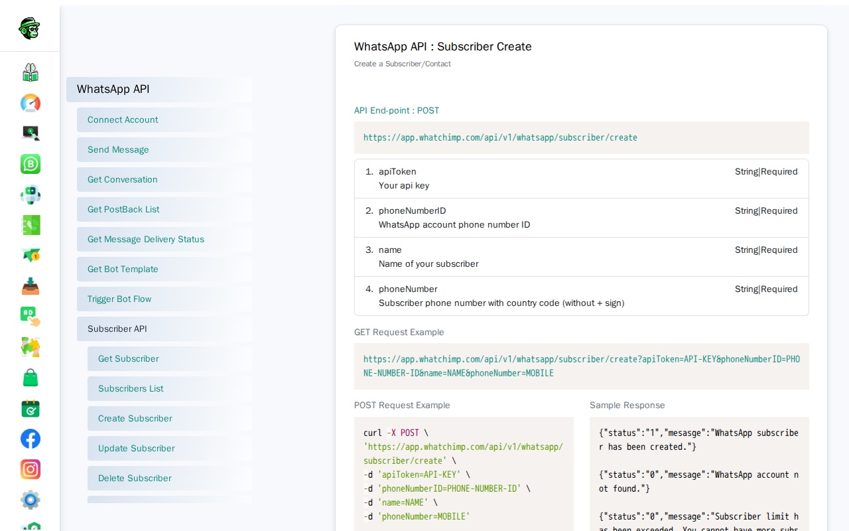
Task: Select Get PostBack List item
Action: pos(164,210)
